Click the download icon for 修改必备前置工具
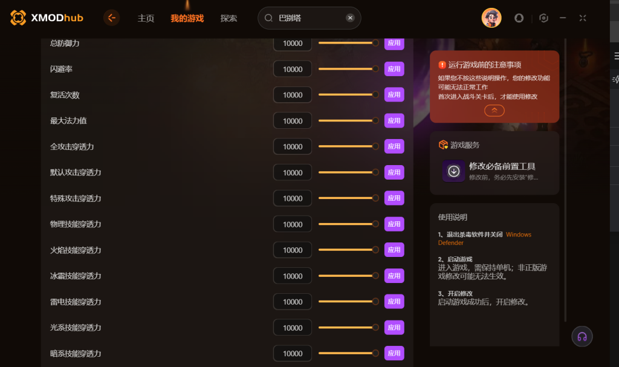Viewport: 619px width, 367px height. [453, 171]
